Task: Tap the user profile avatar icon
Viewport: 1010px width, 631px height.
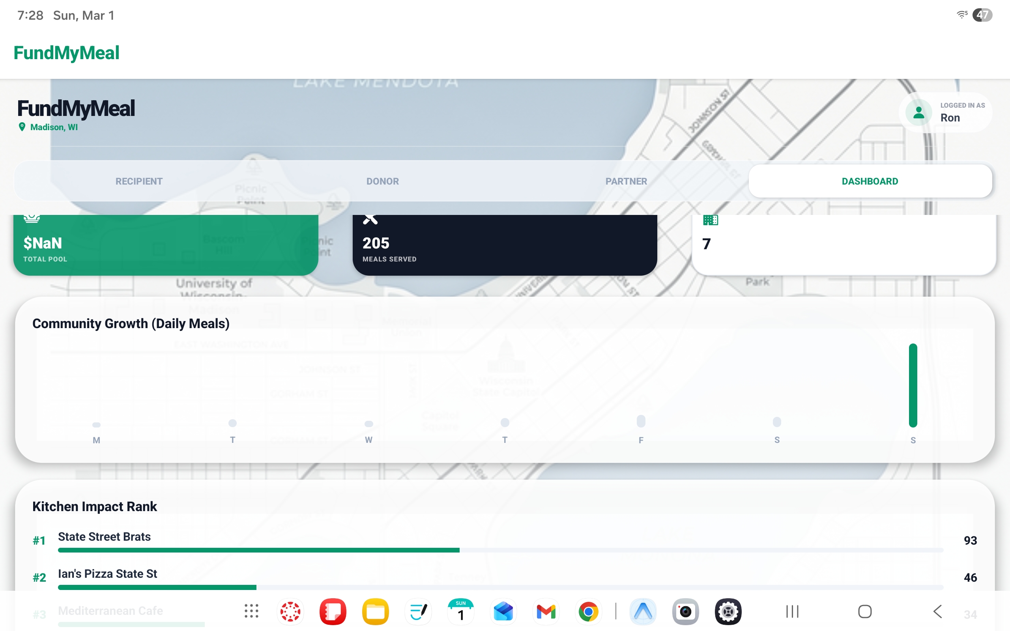Action: [x=918, y=113]
